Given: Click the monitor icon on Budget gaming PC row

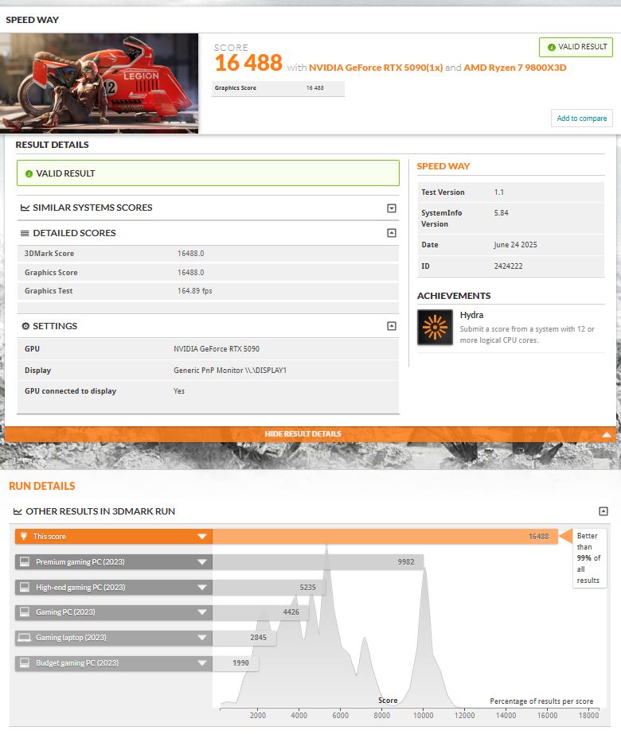Looking at the screenshot, I should coord(25,662).
